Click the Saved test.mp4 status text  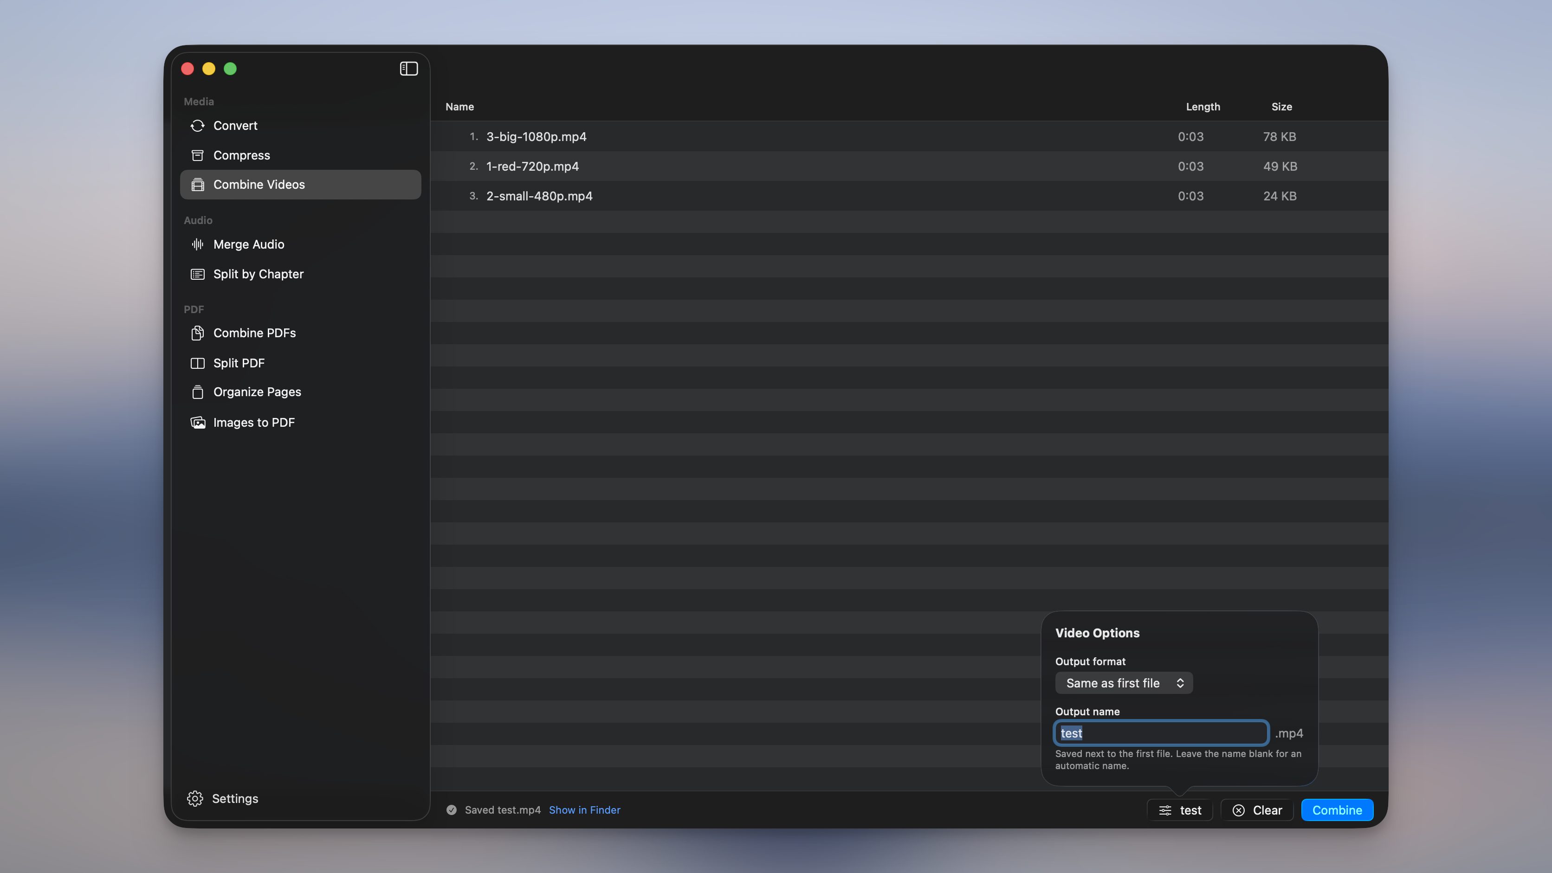click(503, 810)
